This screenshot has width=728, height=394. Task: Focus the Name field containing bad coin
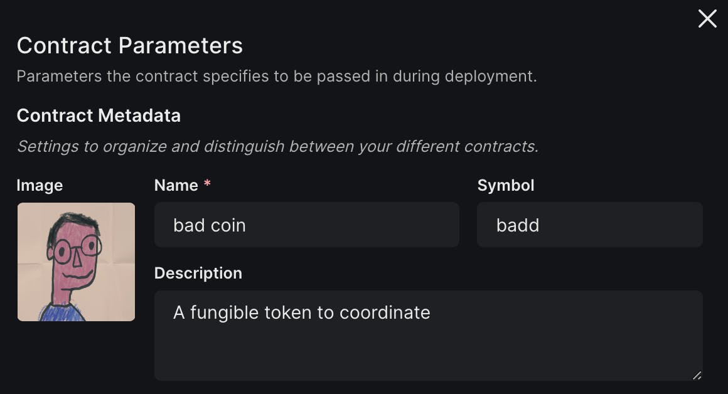coord(306,225)
